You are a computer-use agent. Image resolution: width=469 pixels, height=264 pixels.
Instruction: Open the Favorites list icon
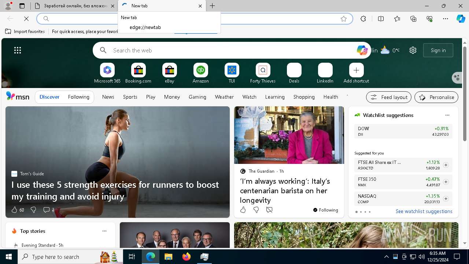[397, 19]
